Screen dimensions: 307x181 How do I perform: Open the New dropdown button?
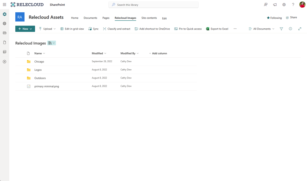[x=25, y=29]
